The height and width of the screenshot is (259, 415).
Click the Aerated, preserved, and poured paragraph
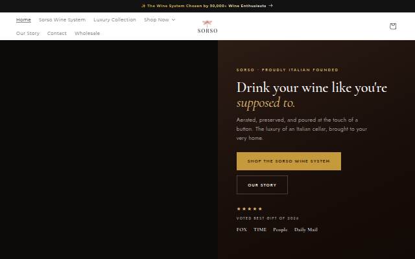click(302, 129)
